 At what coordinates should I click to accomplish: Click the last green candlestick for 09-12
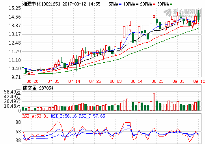point(198,16)
